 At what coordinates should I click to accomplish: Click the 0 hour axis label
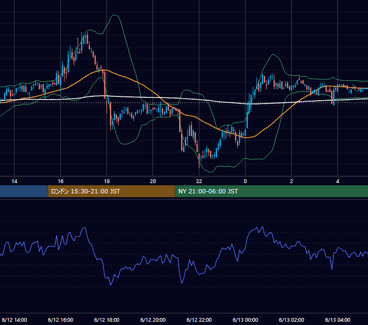pyautogui.click(x=245, y=181)
